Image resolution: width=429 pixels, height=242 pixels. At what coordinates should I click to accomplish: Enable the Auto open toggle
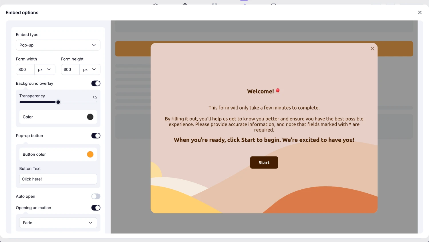(x=96, y=196)
